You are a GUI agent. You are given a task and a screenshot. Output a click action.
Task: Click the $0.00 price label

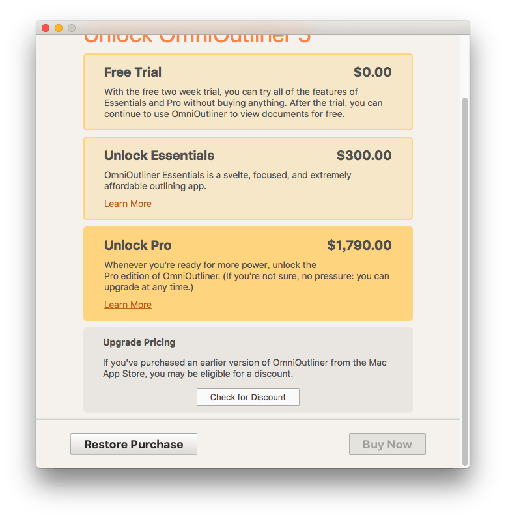point(372,72)
